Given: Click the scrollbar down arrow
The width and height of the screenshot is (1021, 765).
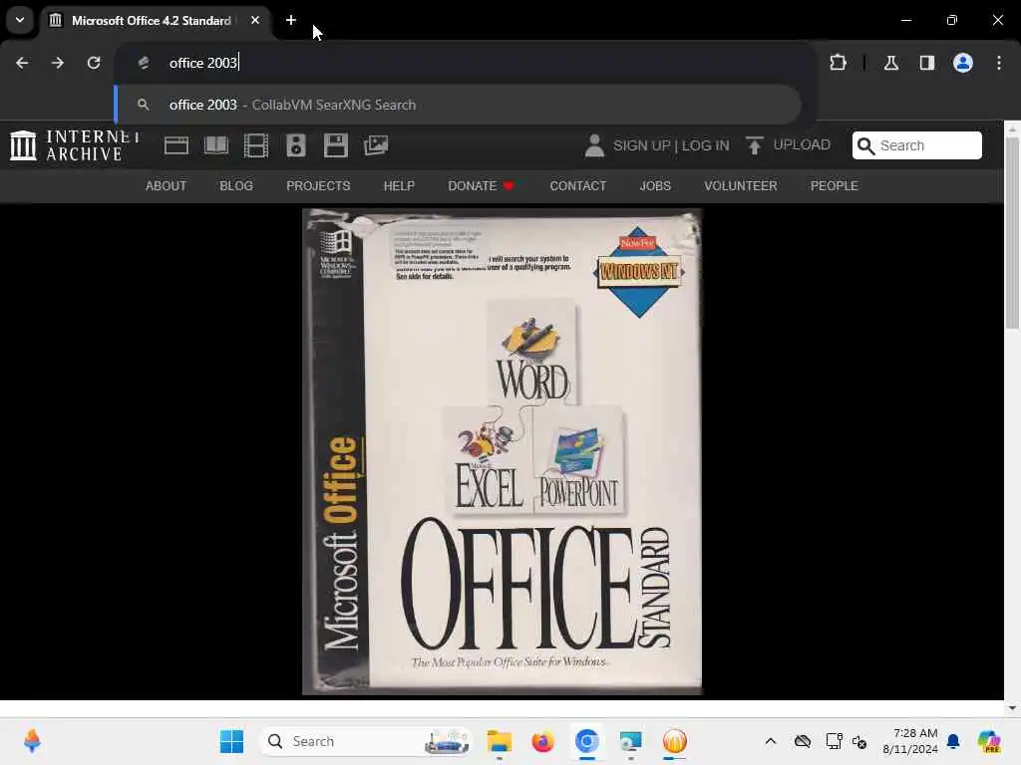Looking at the screenshot, I should point(1012,708).
